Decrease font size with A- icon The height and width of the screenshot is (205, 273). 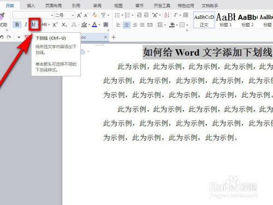coord(86,15)
